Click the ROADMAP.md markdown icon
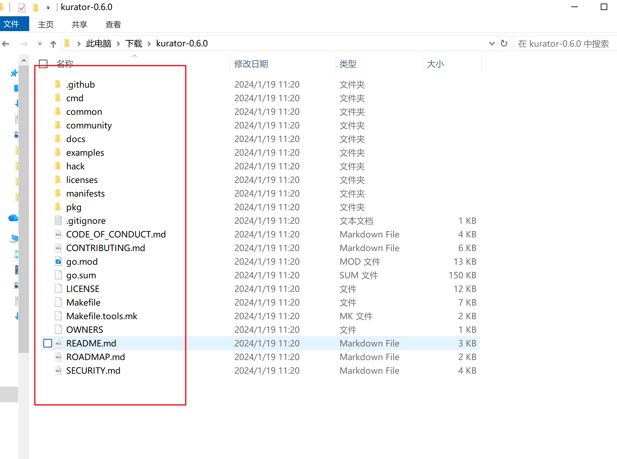The height and width of the screenshot is (459, 617). click(58, 357)
